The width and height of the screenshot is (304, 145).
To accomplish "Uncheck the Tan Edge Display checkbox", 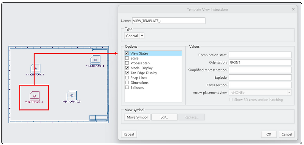I will [127, 73].
